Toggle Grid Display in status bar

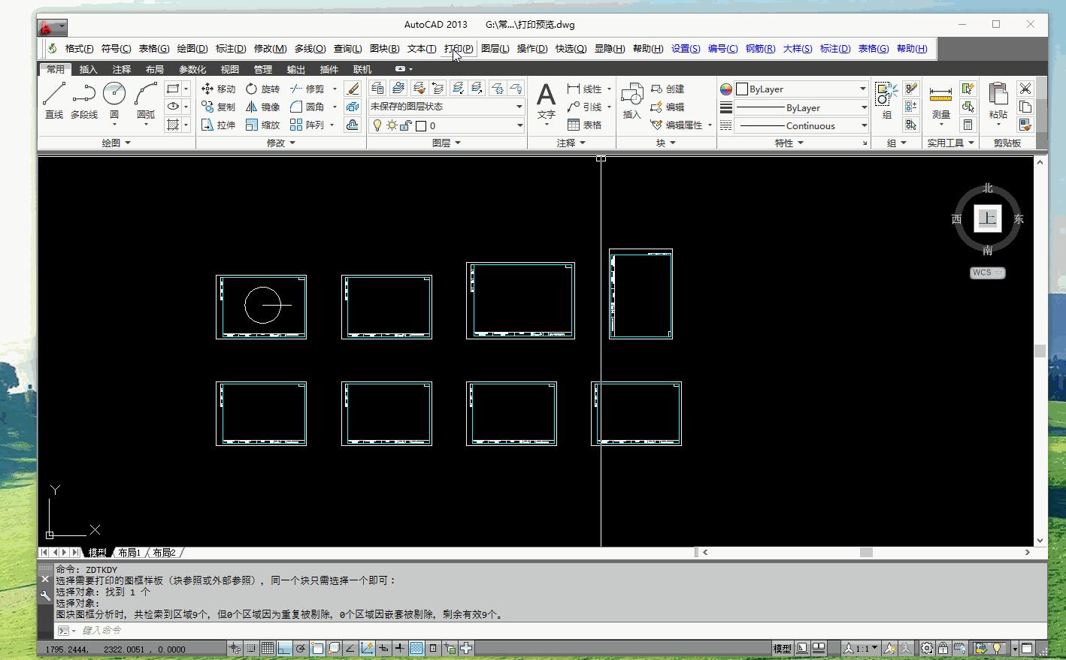268,648
